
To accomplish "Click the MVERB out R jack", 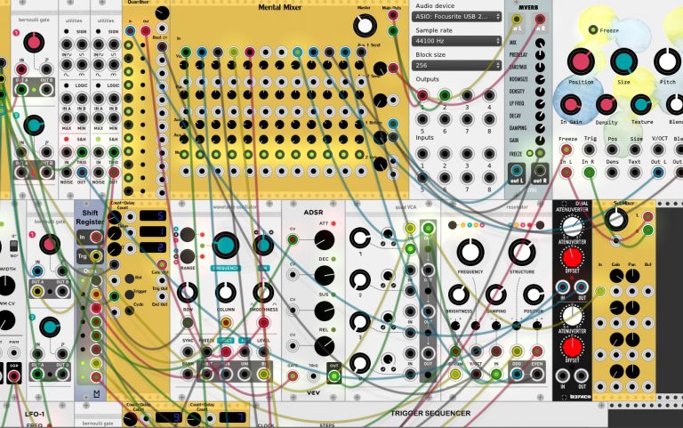I will click(x=540, y=170).
